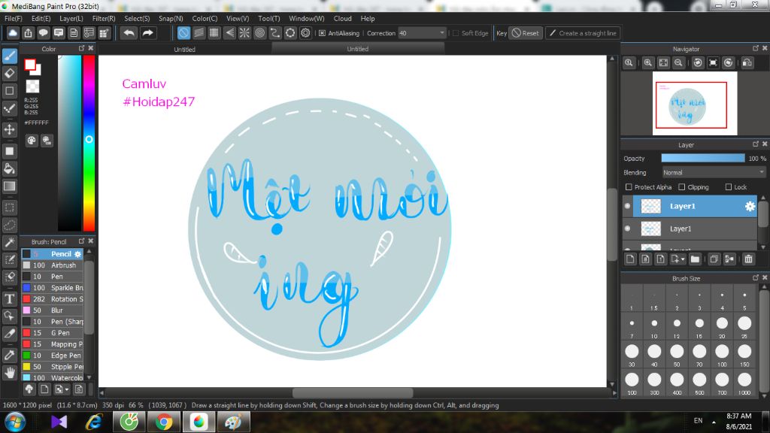This screenshot has height=433, width=770.
Task: Undock the Color panel
Action: (x=81, y=48)
